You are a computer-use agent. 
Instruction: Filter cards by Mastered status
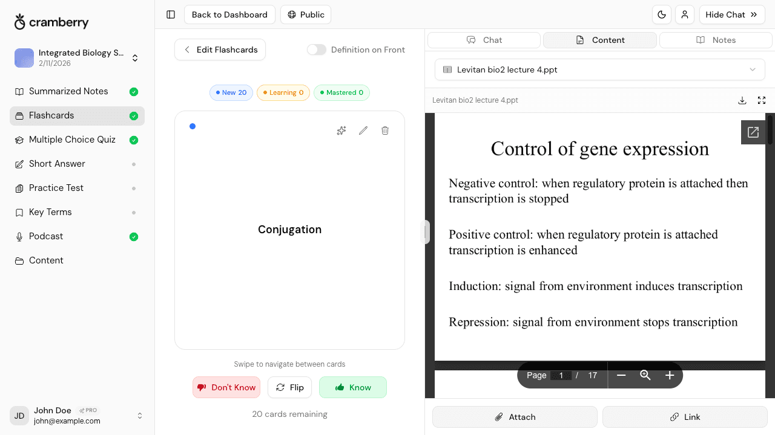[341, 92]
